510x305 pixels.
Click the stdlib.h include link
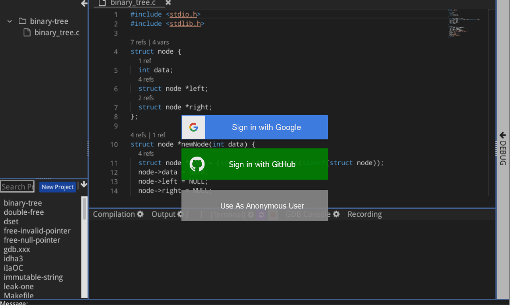[185, 24]
